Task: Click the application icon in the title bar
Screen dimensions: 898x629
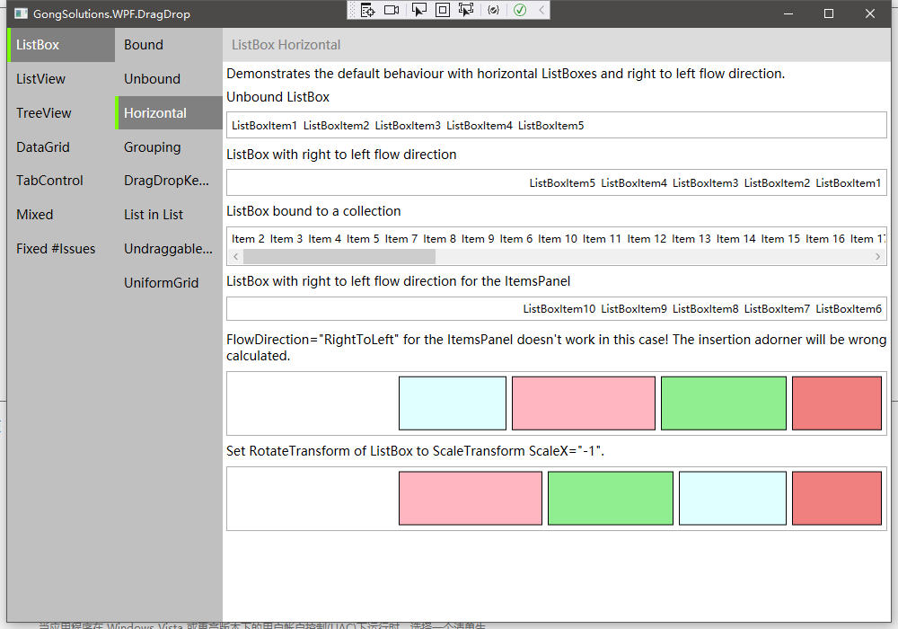Action: click(x=21, y=13)
